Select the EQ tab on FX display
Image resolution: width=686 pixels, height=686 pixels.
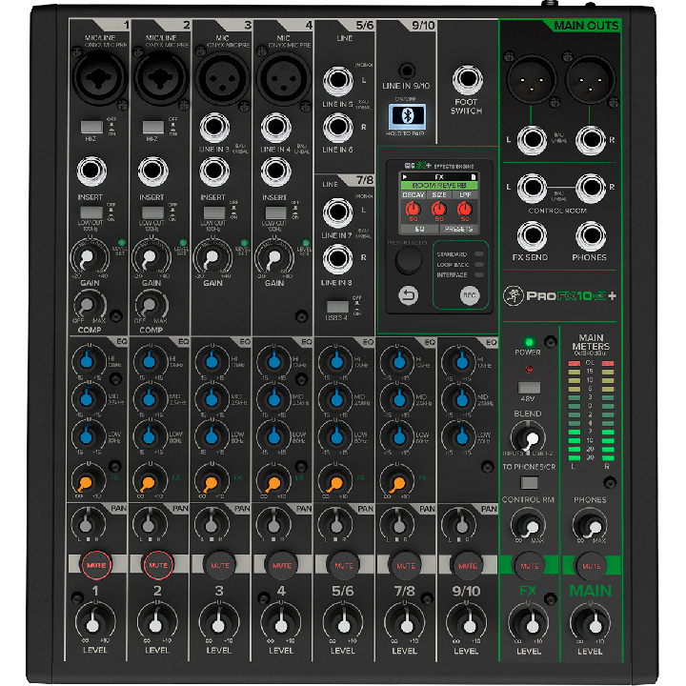(419, 229)
